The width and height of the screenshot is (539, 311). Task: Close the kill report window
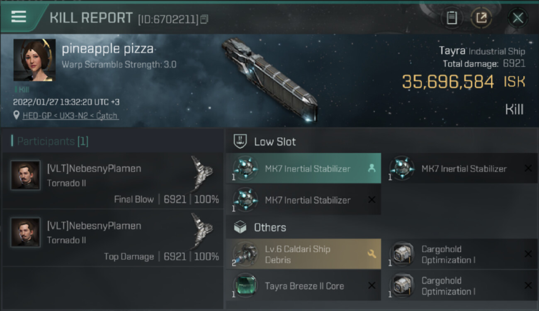tap(517, 18)
